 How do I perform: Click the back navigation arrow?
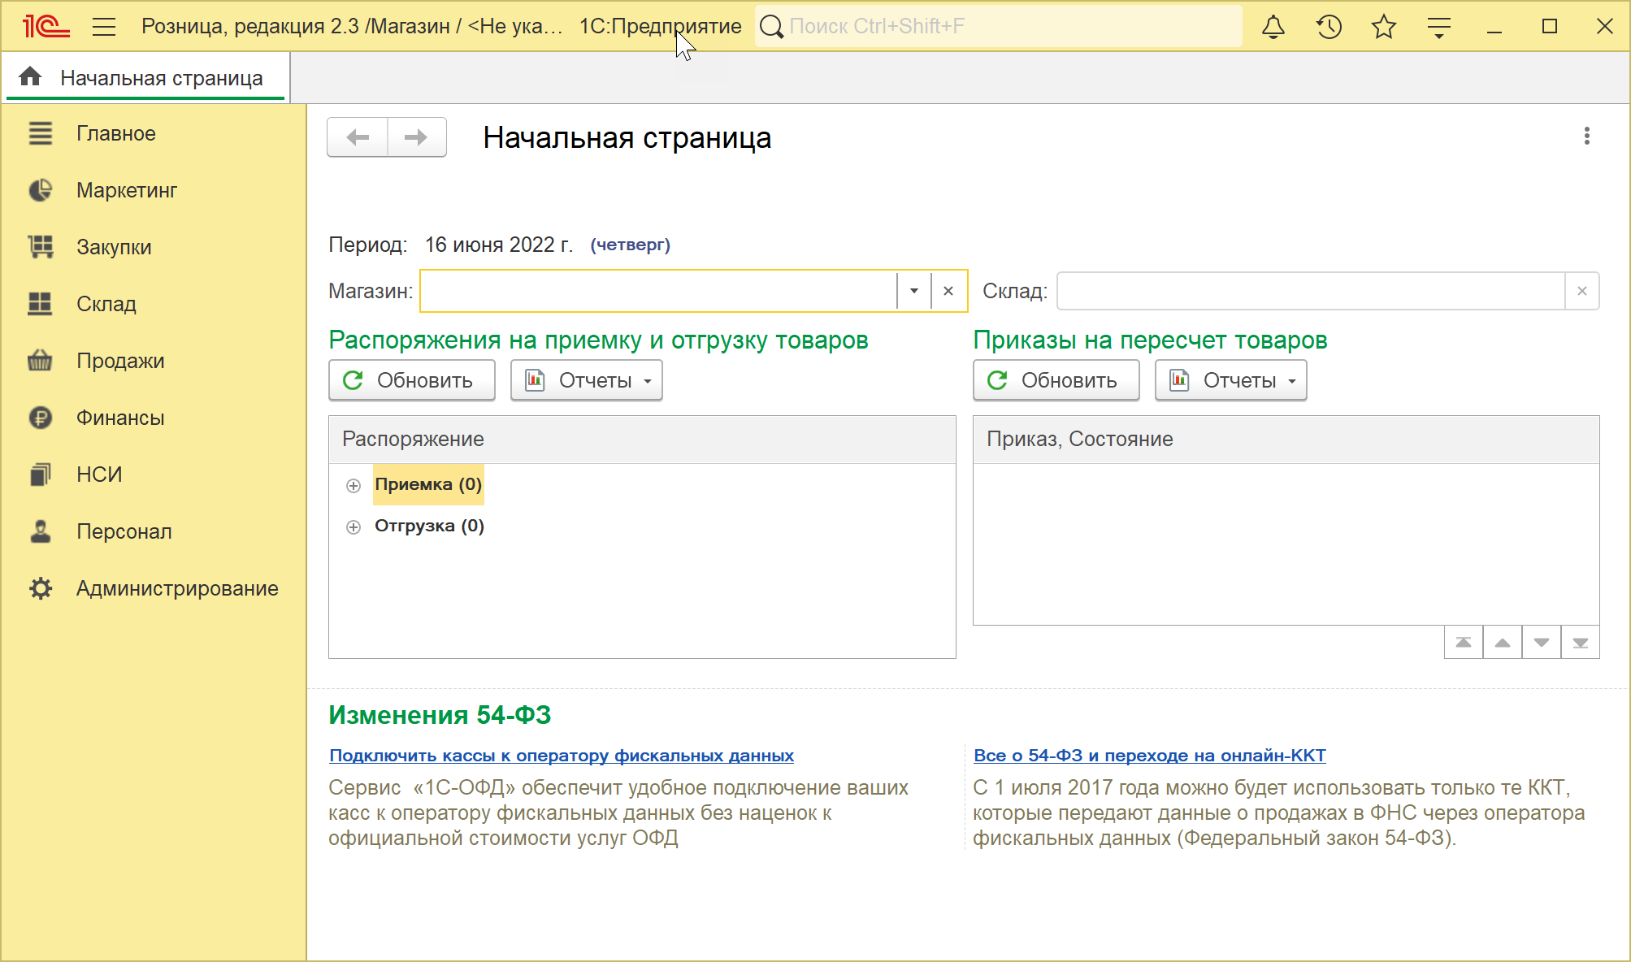coord(358,137)
